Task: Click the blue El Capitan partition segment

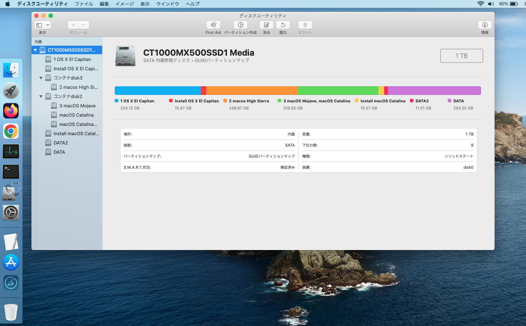Action: [x=158, y=91]
